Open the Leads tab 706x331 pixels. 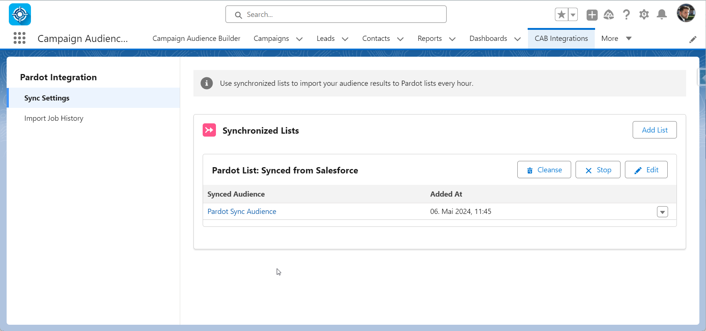click(x=326, y=38)
